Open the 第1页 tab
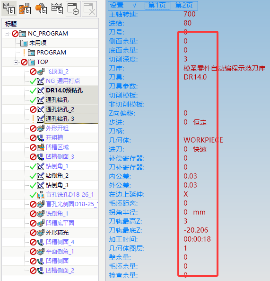The image size is (270, 281). pyautogui.click(x=157, y=5)
